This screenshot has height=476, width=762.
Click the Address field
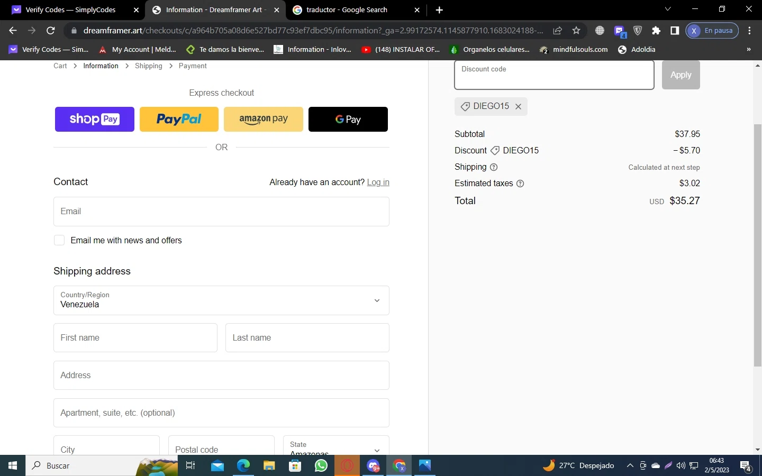click(221, 376)
